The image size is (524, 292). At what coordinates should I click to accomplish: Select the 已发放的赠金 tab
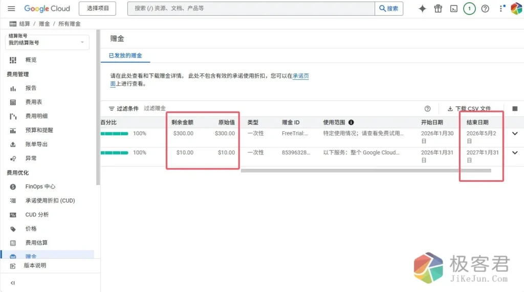(125, 55)
